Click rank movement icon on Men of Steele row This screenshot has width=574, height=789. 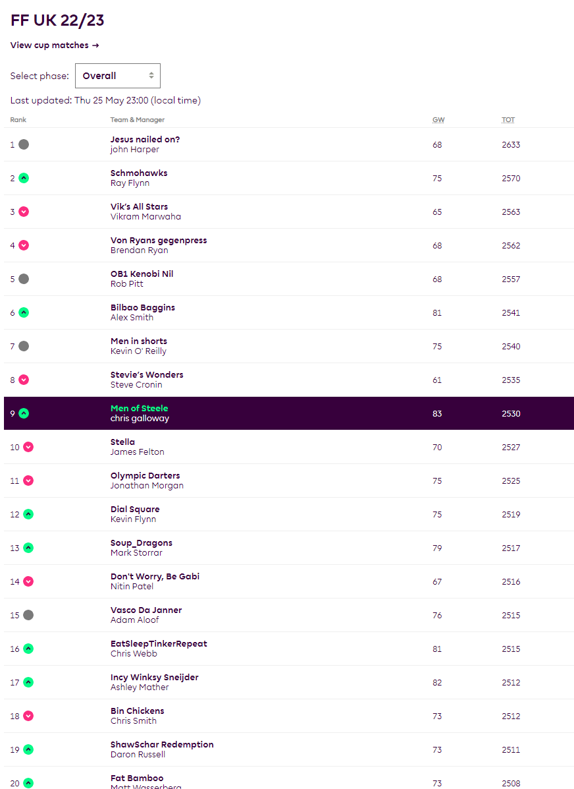point(24,413)
